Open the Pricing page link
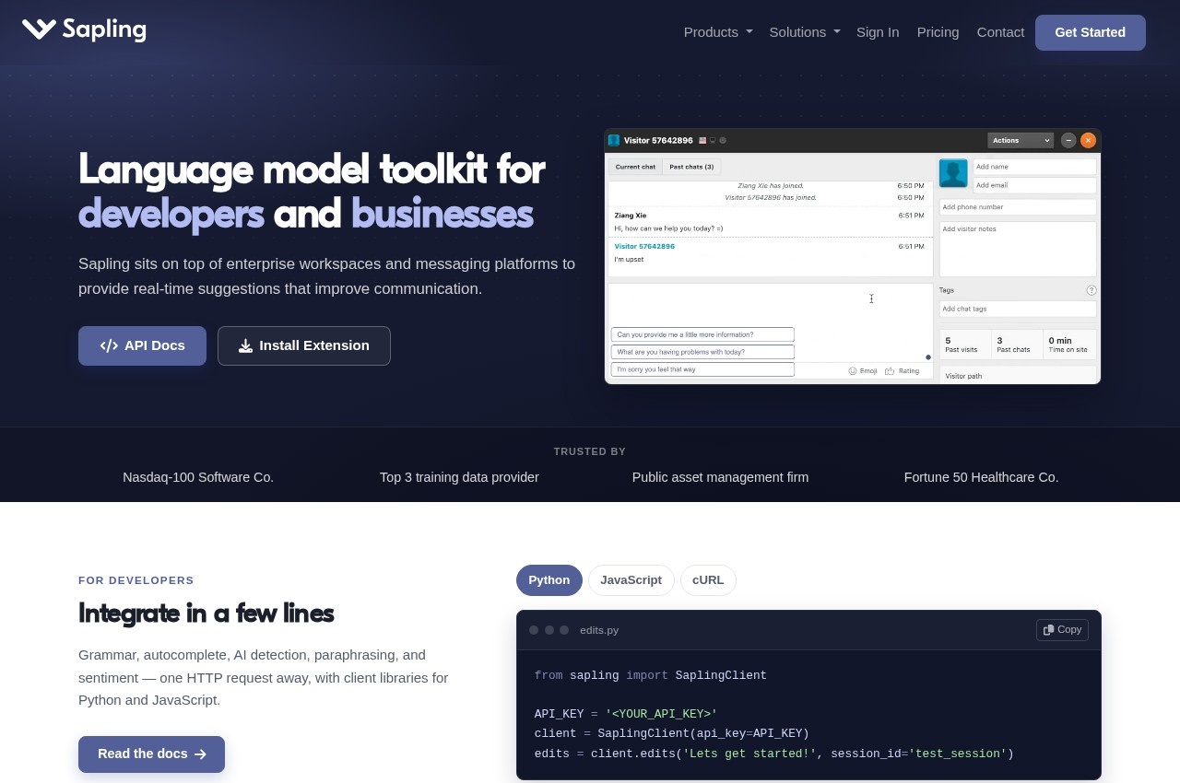The image size is (1180, 783). (x=938, y=32)
